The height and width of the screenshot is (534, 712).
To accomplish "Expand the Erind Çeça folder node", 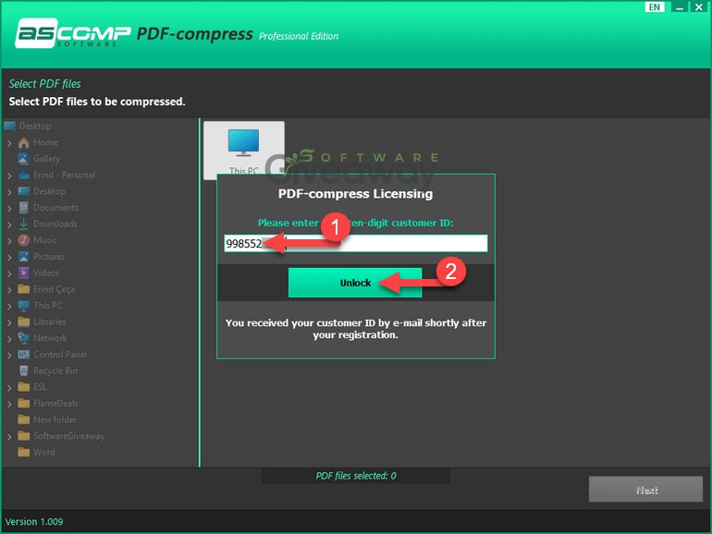I will point(9,290).
